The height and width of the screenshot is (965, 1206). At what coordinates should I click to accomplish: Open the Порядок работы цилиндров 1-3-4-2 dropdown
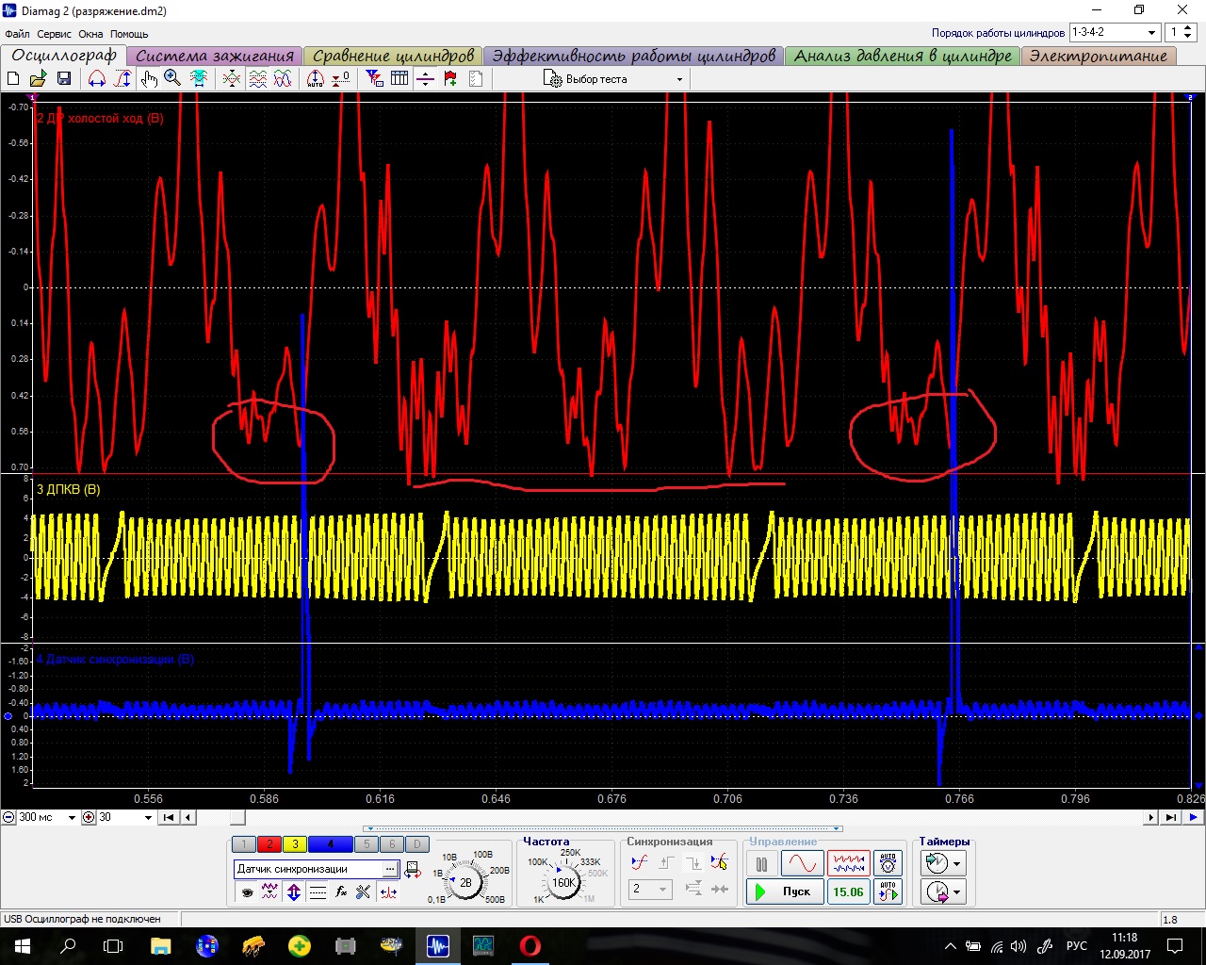[1115, 32]
